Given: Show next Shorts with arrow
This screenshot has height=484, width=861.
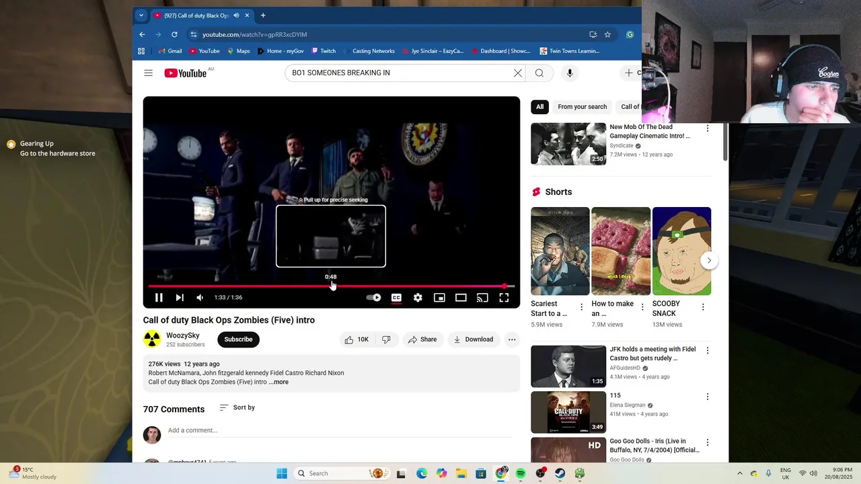Looking at the screenshot, I should tap(709, 261).
